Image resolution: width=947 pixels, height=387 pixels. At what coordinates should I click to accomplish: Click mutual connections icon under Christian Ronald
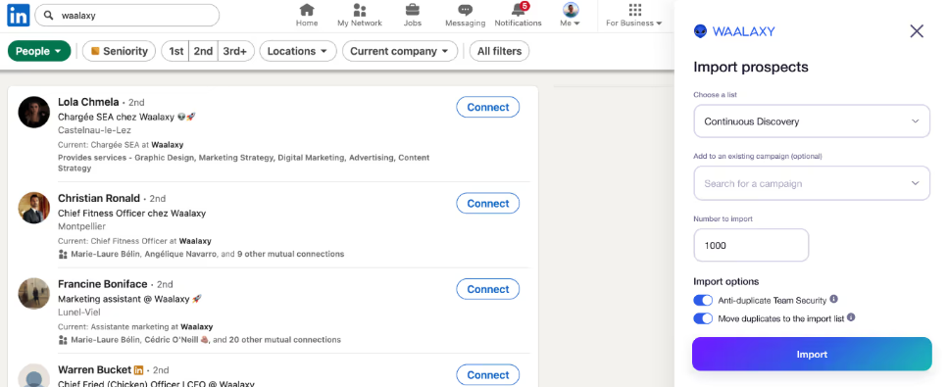point(63,254)
